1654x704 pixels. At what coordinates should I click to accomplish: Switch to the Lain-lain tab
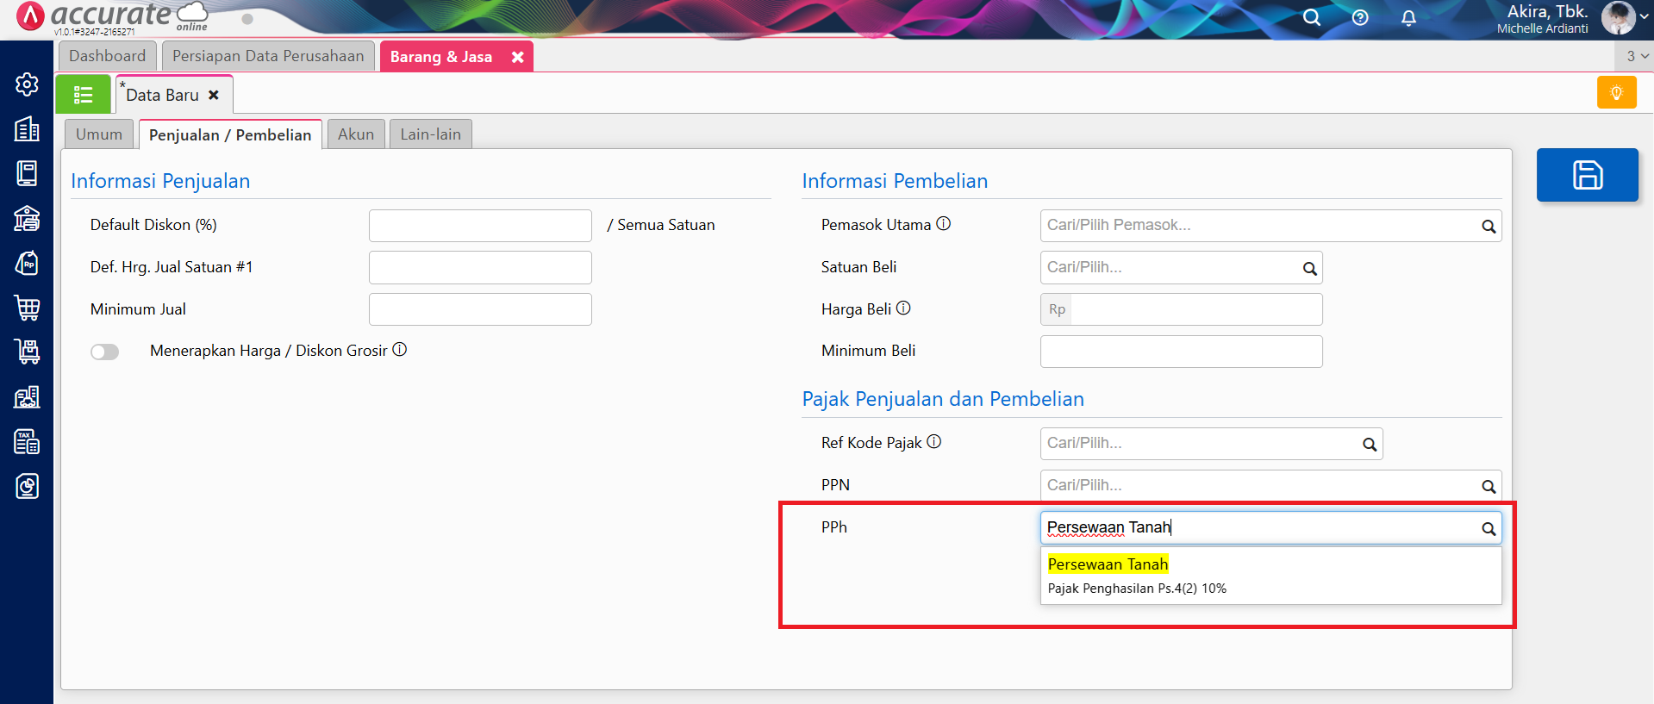point(430,134)
